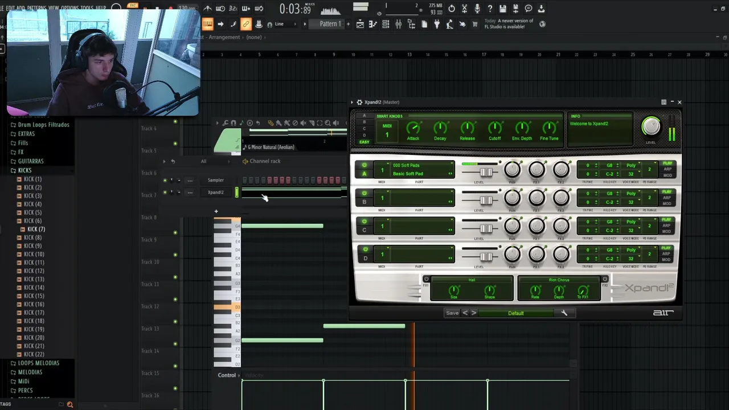Open the project info chat bubble icon
This screenshot has height=410, width=729.
[x=529, y=9]
